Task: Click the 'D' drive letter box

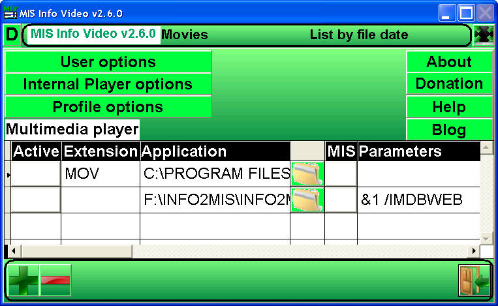Action: (x=12, y=35)
